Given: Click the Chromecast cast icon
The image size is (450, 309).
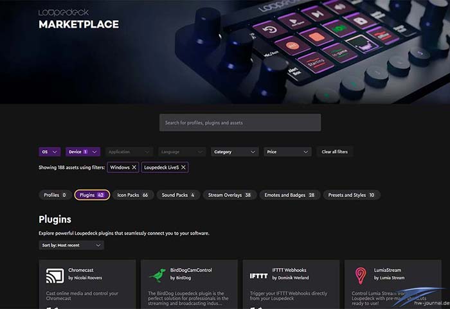Looking at the screenshot, I should click(55, 276).
